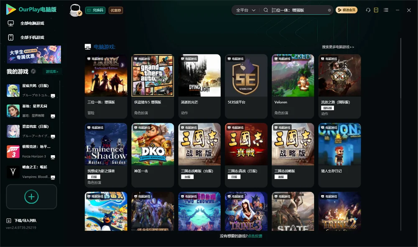The width and height of the screenshot is (418, 247).
Task: Open the Eminence in Shadow cover
Action: [x=106, y=144]
